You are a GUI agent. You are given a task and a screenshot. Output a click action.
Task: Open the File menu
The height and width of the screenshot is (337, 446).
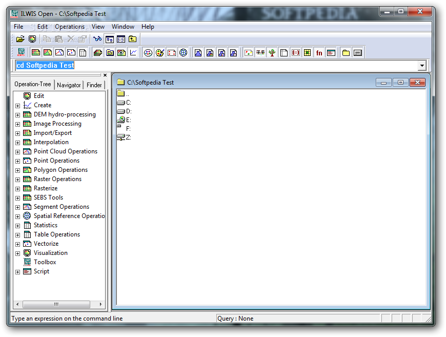(x=18, y=27)
